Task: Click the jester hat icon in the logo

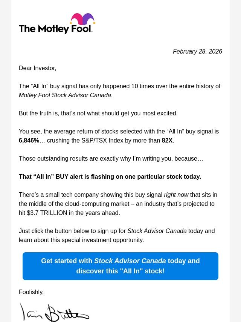Action: [82, 20]
